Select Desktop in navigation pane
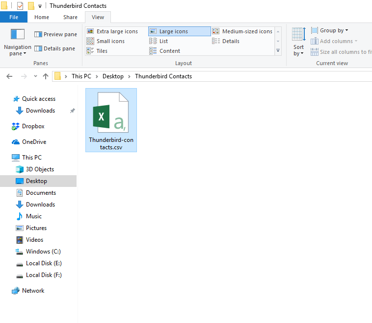Screen dimensions: 372x323 click(x=38, y=181)
